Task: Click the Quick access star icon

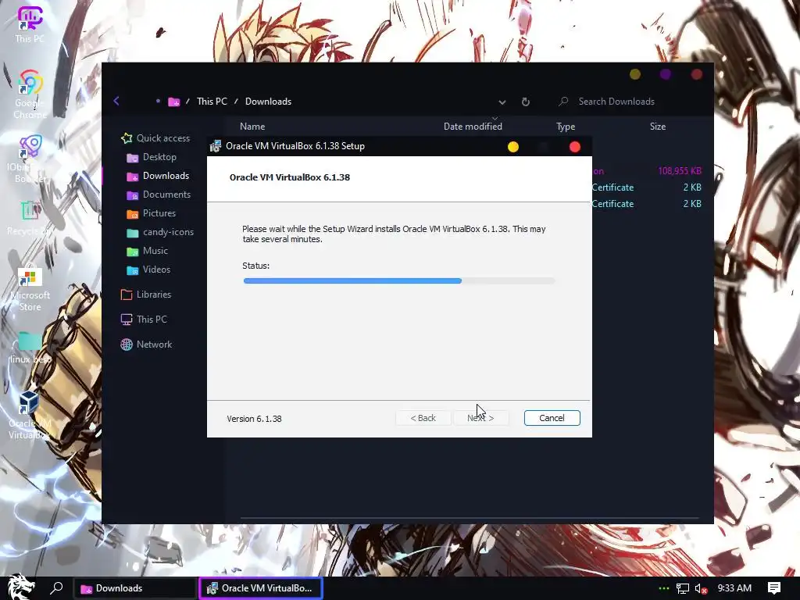Action: click(x=127, y=137)
